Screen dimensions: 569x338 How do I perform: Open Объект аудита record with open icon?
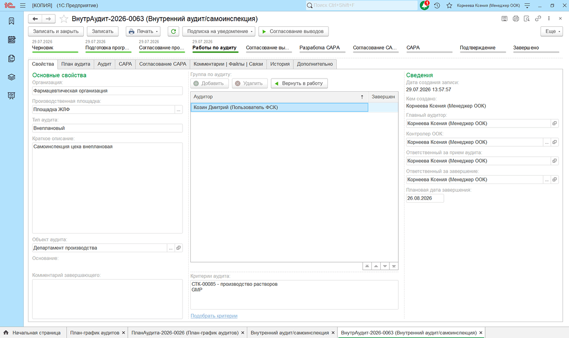178,248
